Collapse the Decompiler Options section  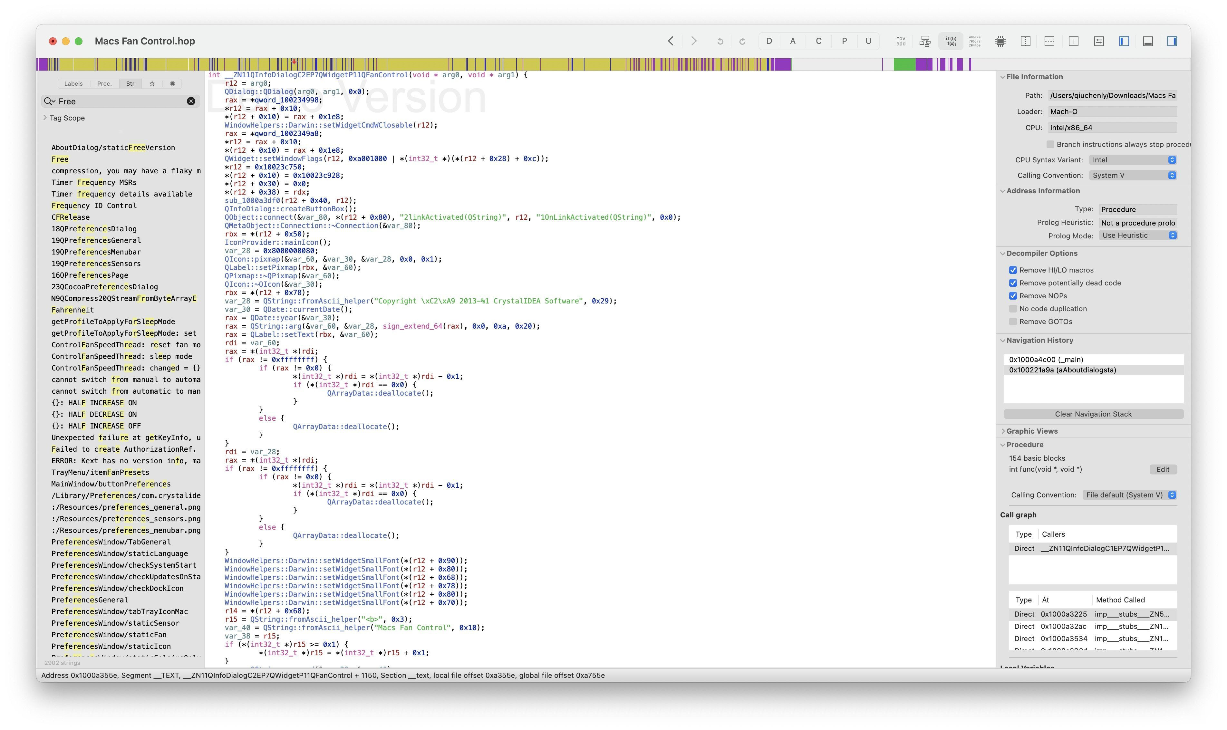(1003, 253)
